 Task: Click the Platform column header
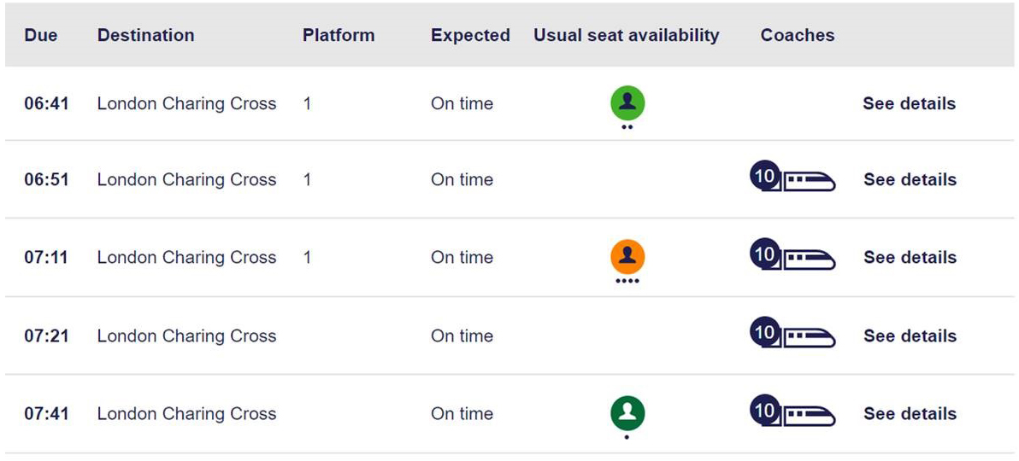339,35
